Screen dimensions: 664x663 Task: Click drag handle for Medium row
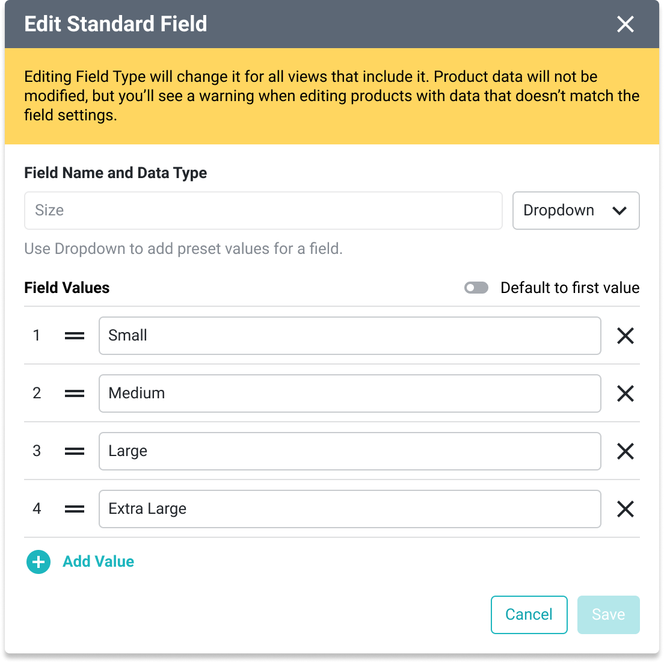75,393
